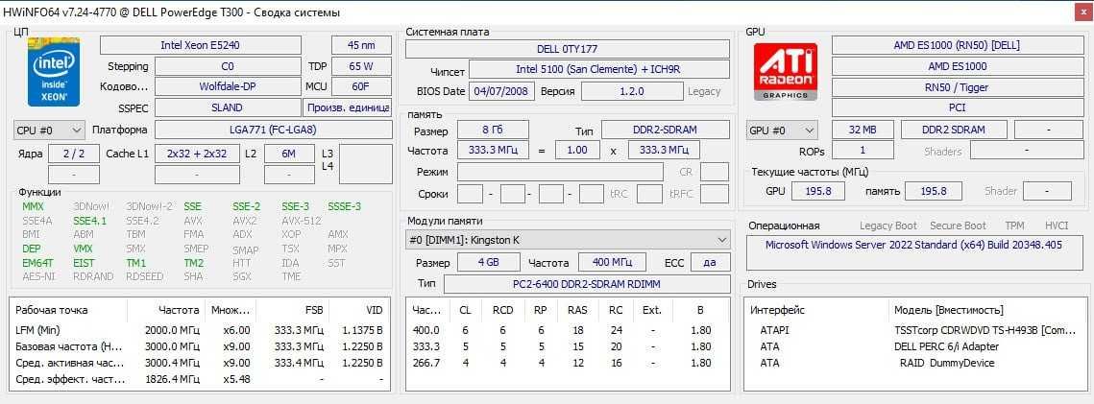The height and width of the screenshot is (404, 1094).
Task: Select the LFM (Min) operating point row
Action: pyautogui.click(x=200, y=330)
